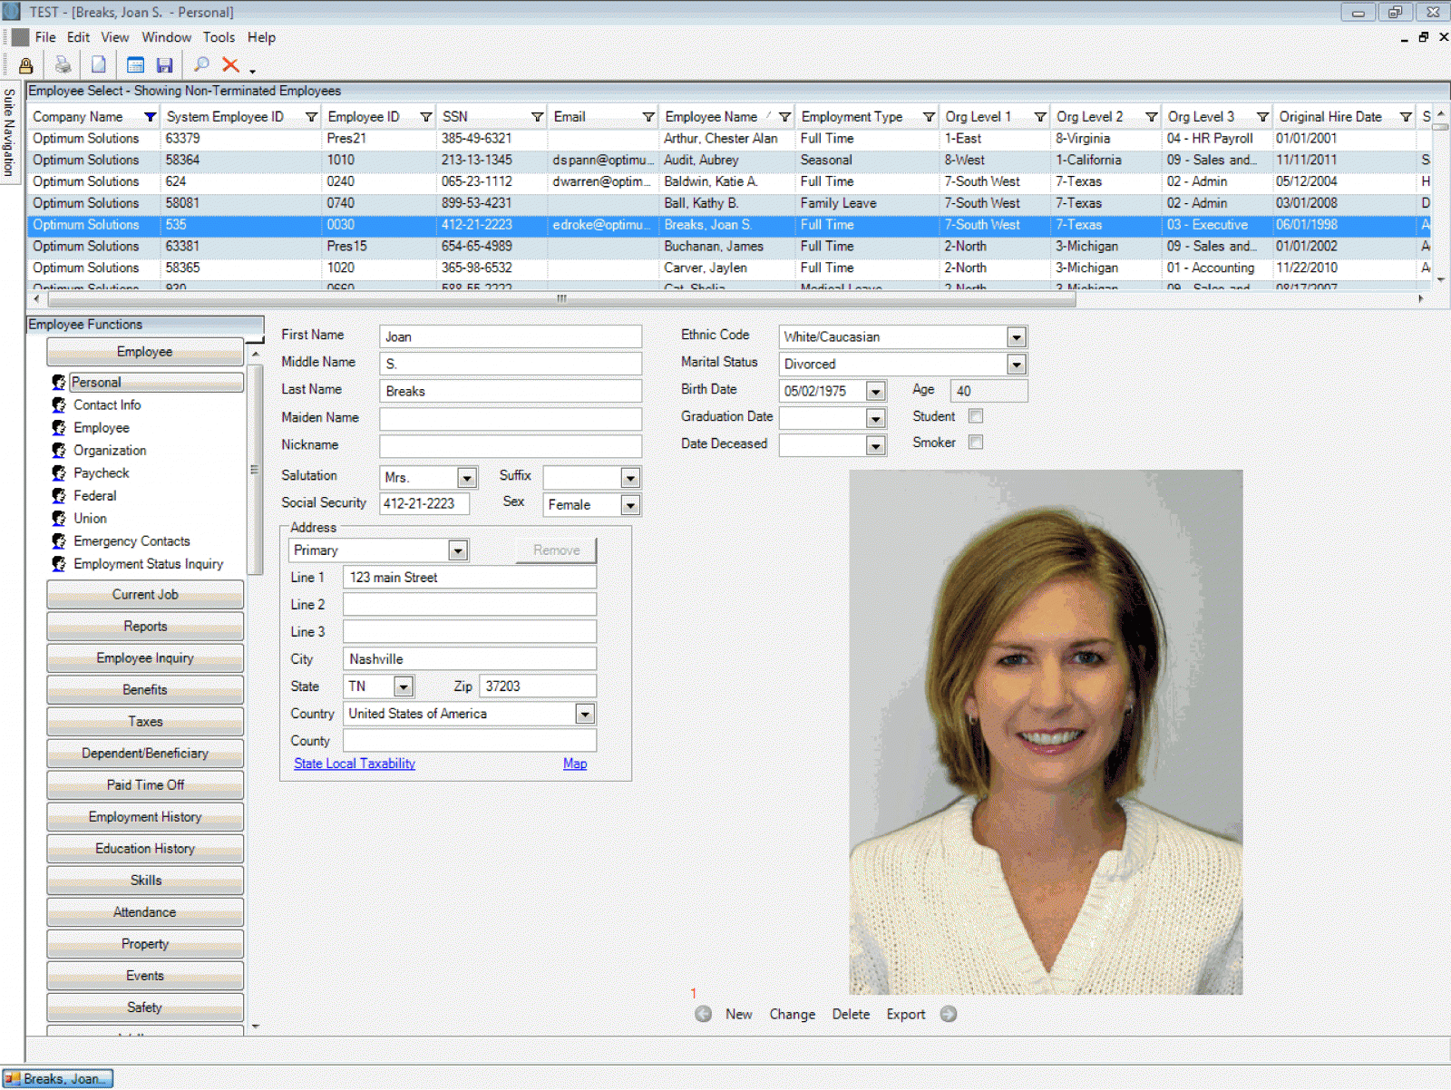Image resolution: width=1451 pixels, height=1090 pixels.
Task: Click the New record button
Action: (x=738, y=1015)
